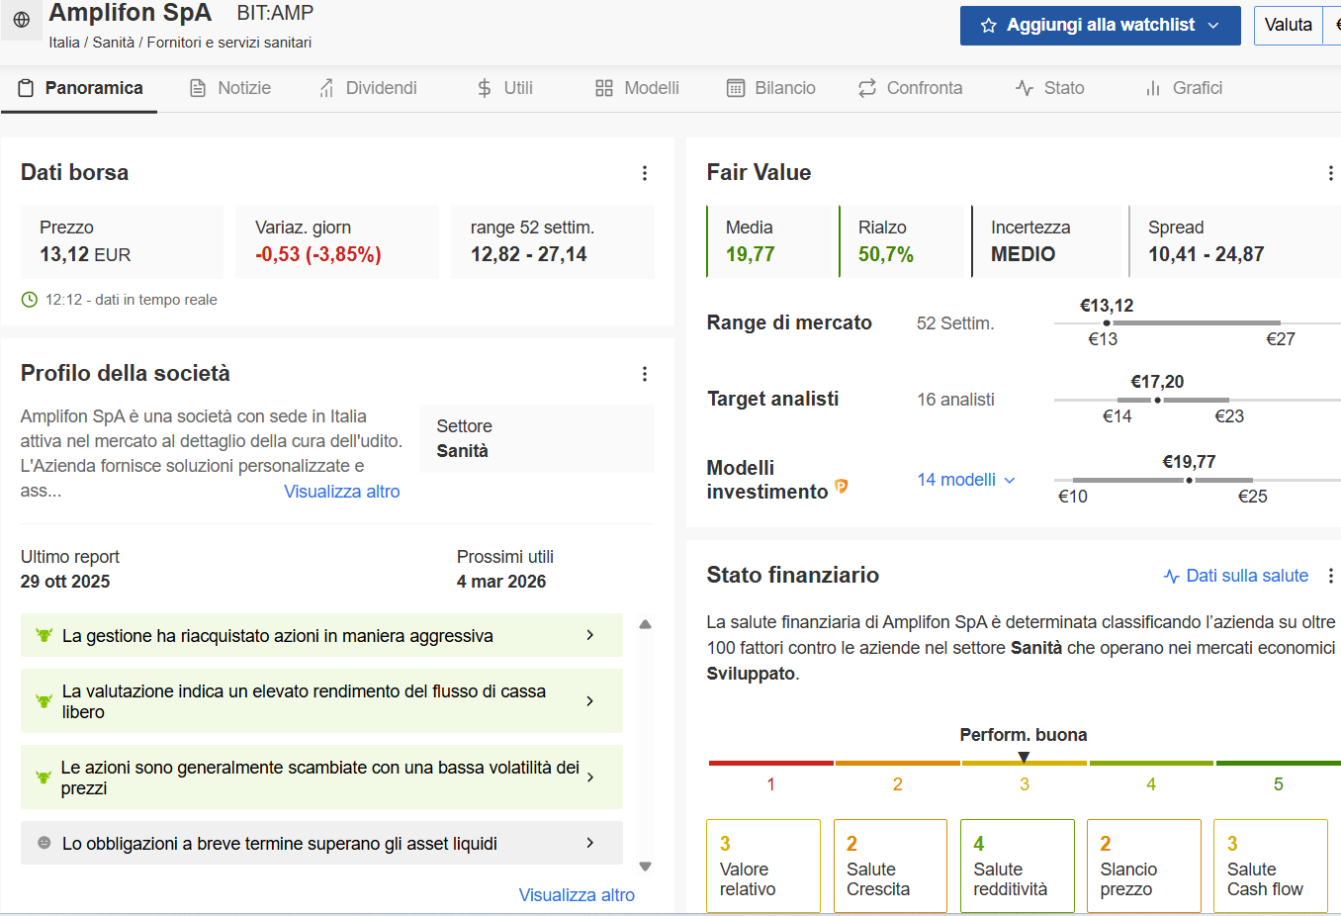Switch to the Notizie tab
The height and width of the screenshot is (916, 1341).
(x=229, y=88)
